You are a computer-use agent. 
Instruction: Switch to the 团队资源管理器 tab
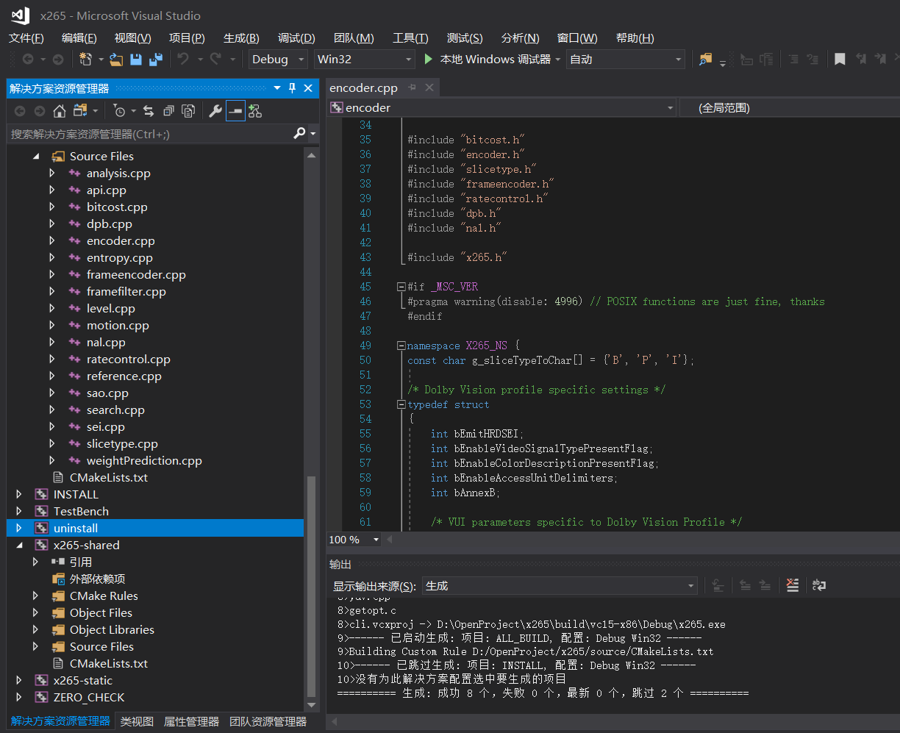click(268, 721)
